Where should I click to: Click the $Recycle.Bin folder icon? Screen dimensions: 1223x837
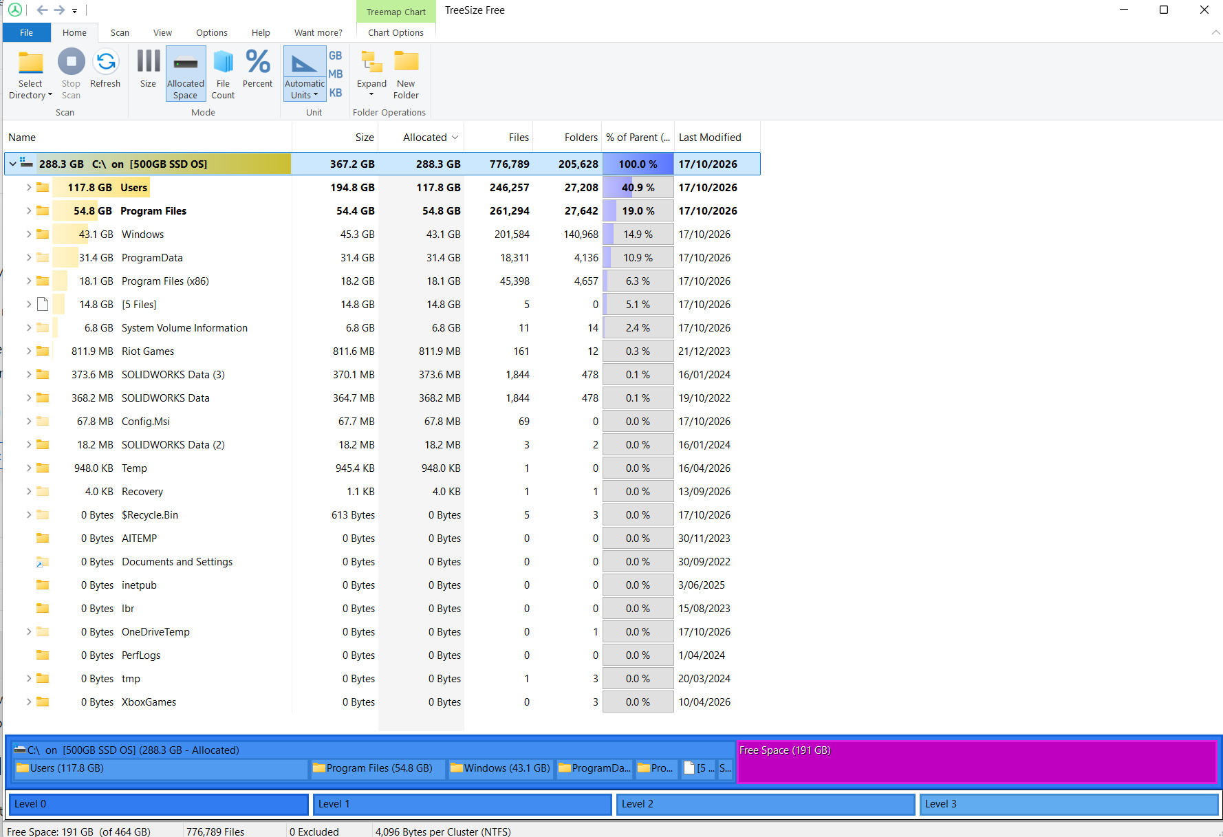point(43,514)
